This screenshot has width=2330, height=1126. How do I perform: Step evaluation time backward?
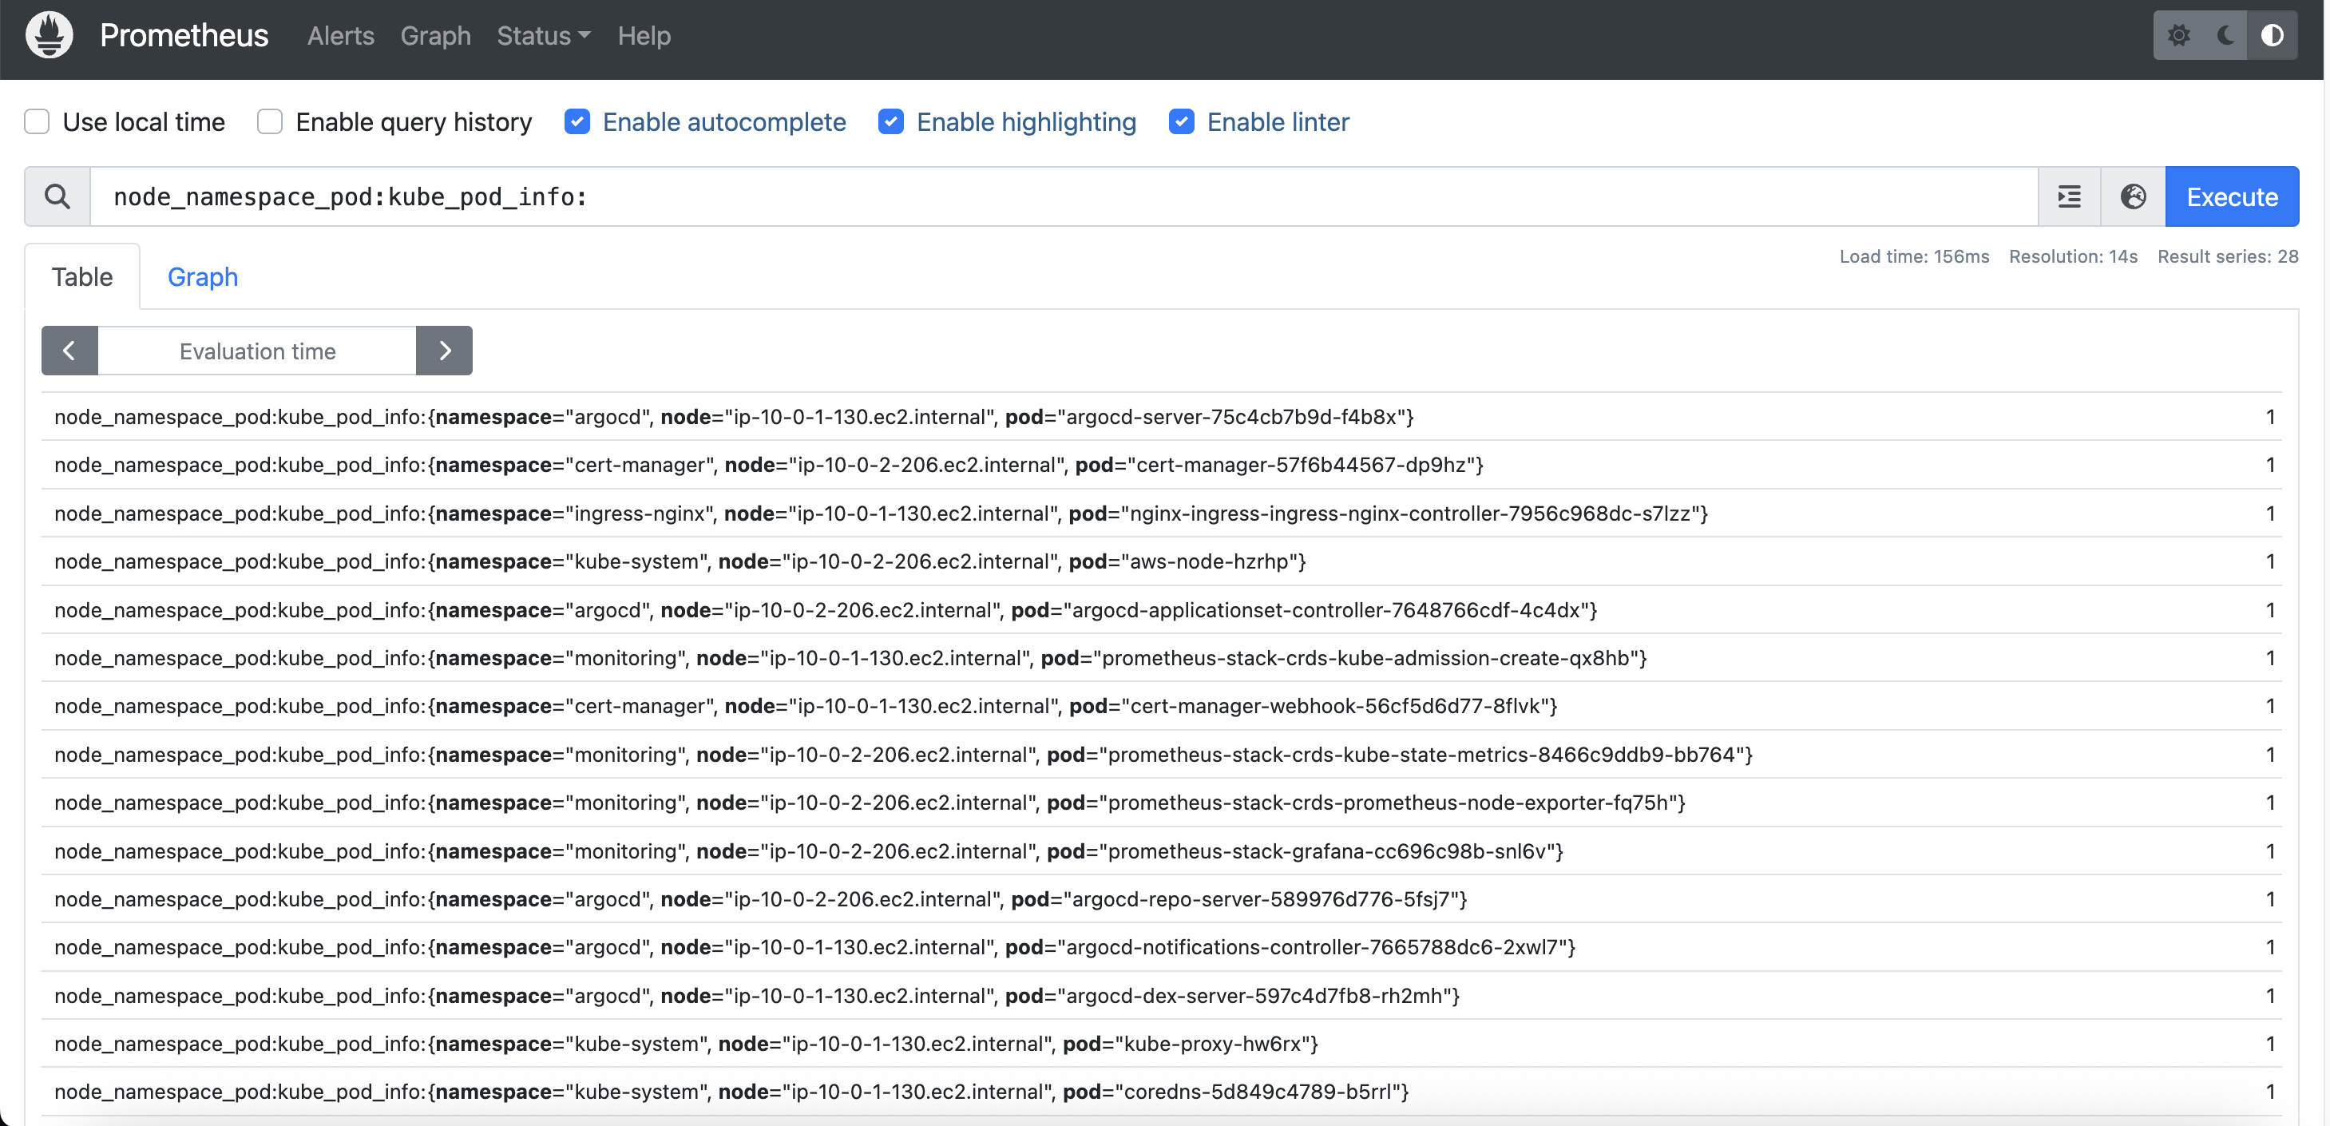click(x=69, y=351)
